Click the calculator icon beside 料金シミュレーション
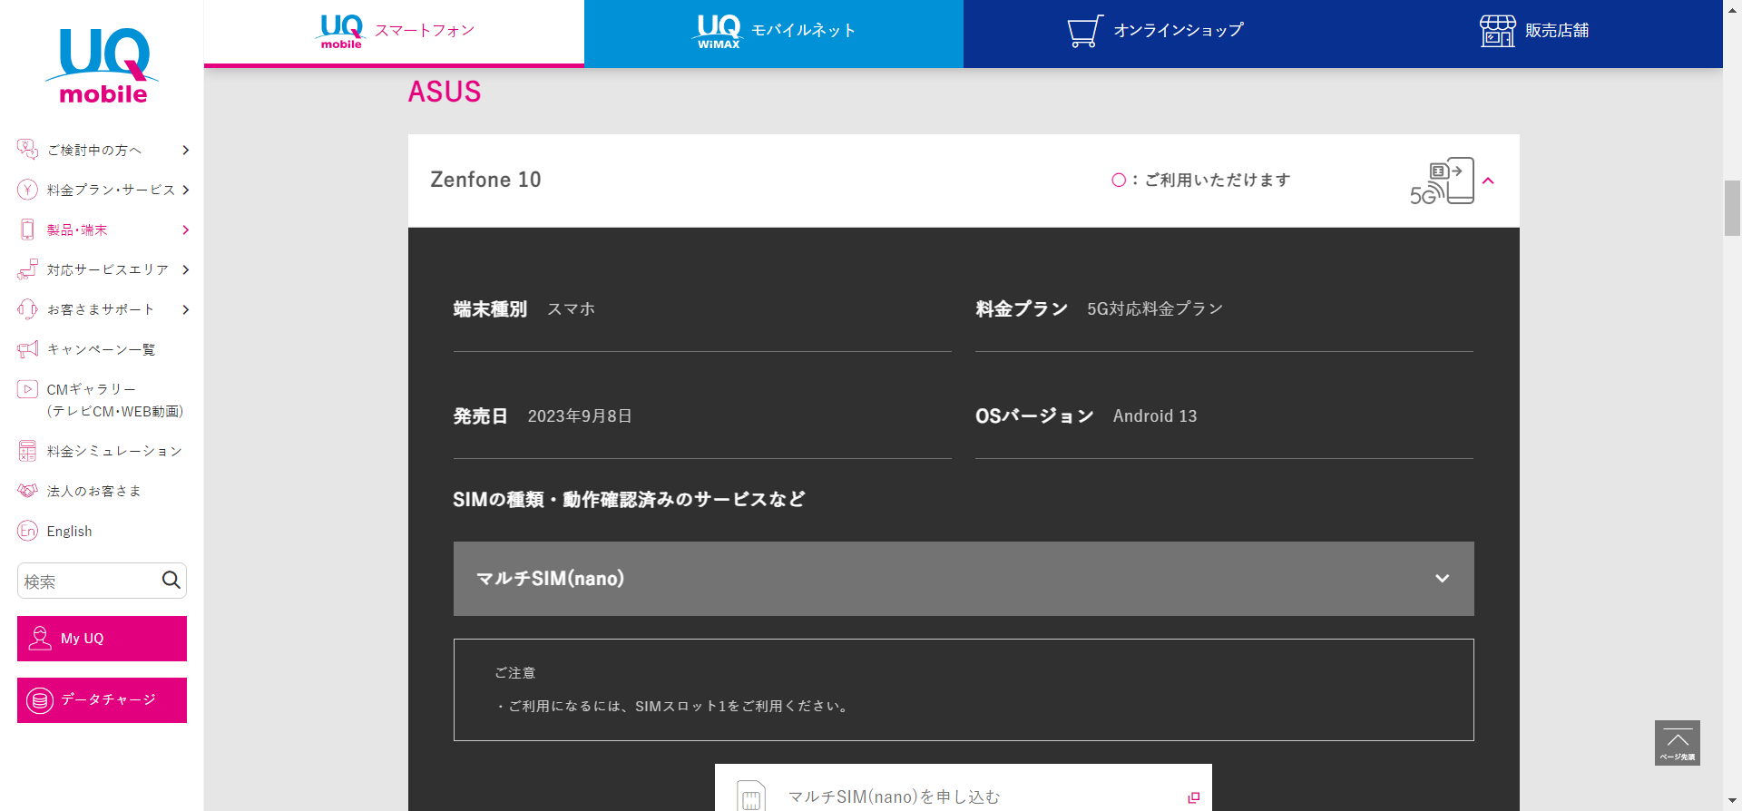Viewport: 1742px width, 811px height. point(27,451)
